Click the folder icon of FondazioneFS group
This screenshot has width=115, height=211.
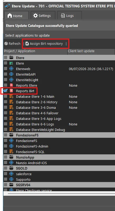coord(11,135)
